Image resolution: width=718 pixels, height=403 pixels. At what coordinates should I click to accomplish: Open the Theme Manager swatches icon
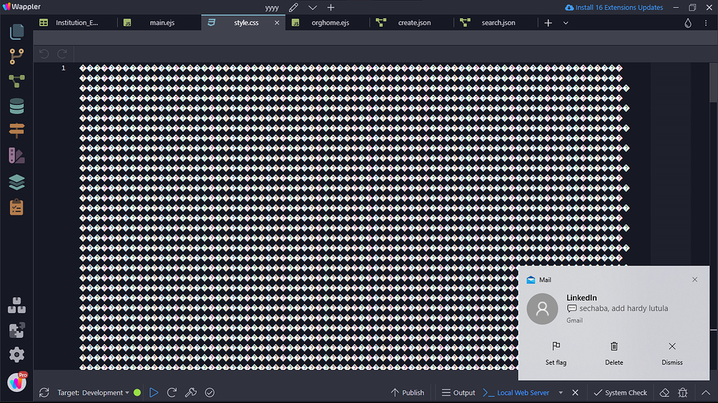pyautogui.click(x=17, y=156)
